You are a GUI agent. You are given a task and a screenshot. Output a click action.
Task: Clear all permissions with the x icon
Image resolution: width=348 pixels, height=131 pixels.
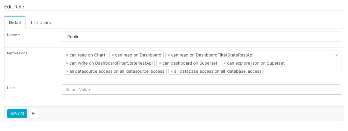pyautogui.click(x=337, y=55)
